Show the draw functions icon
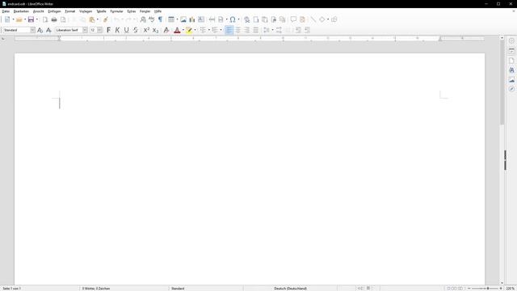517x291 pixels. pos(334,19)
